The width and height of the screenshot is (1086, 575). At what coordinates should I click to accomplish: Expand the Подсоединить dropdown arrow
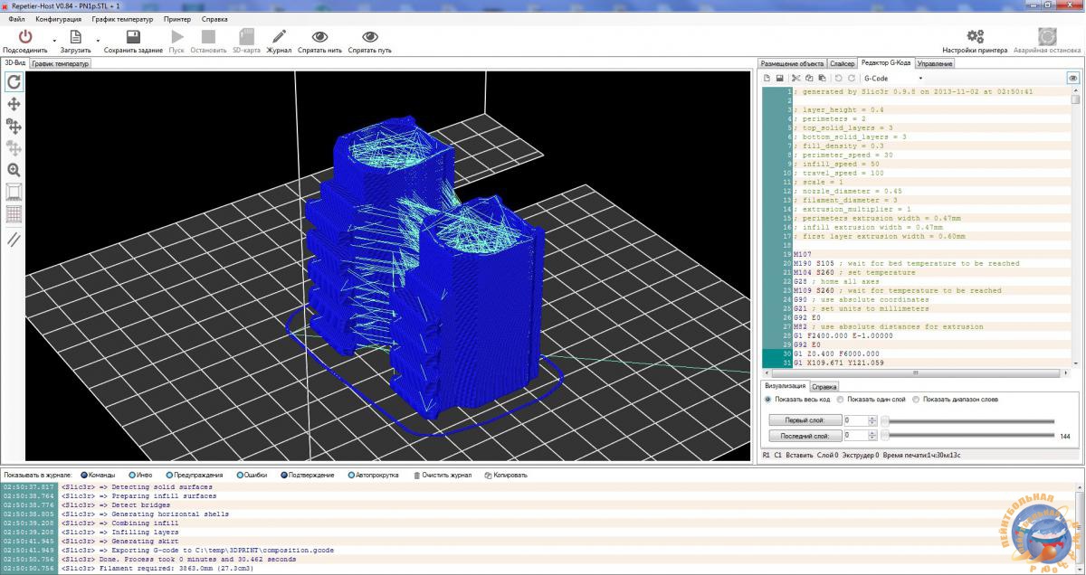(x=53, y=41)
